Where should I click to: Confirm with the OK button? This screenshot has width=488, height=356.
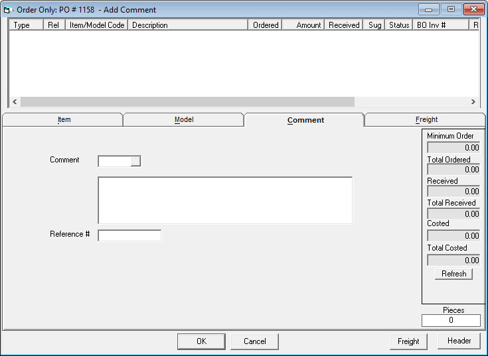[201, 341]
